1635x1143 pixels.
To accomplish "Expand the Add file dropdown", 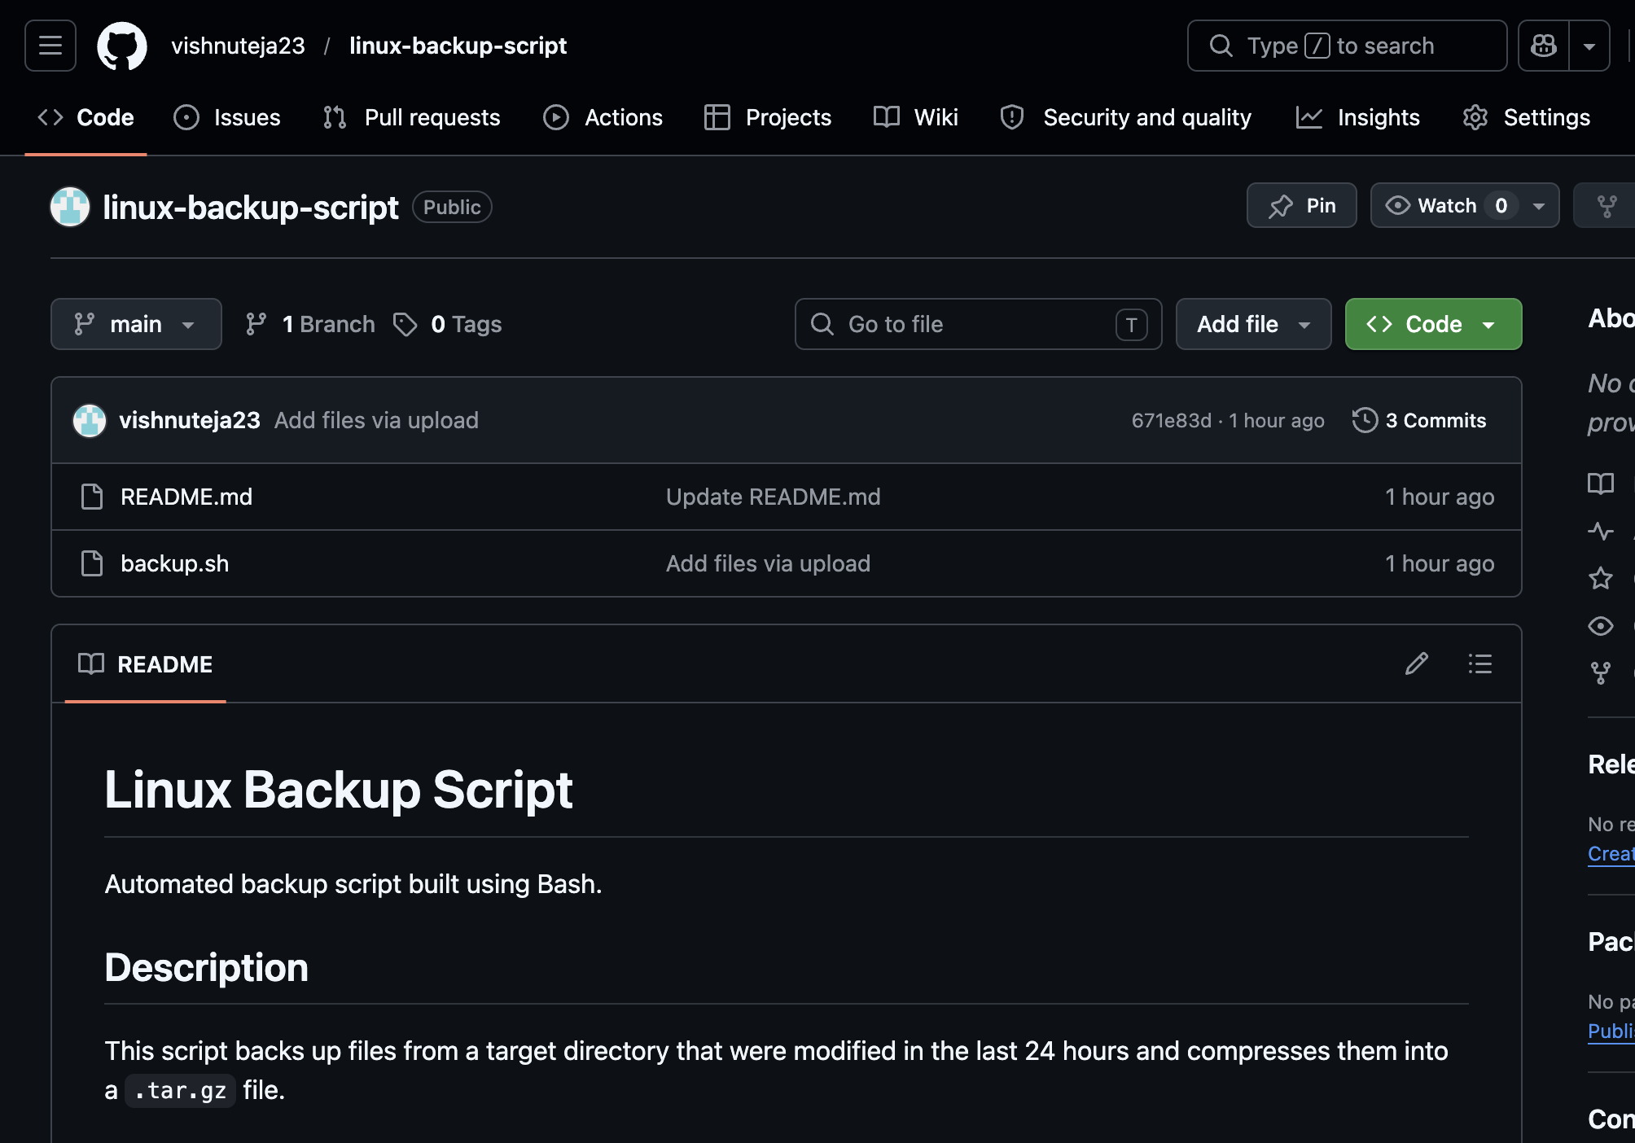I will coord(1253,324).
